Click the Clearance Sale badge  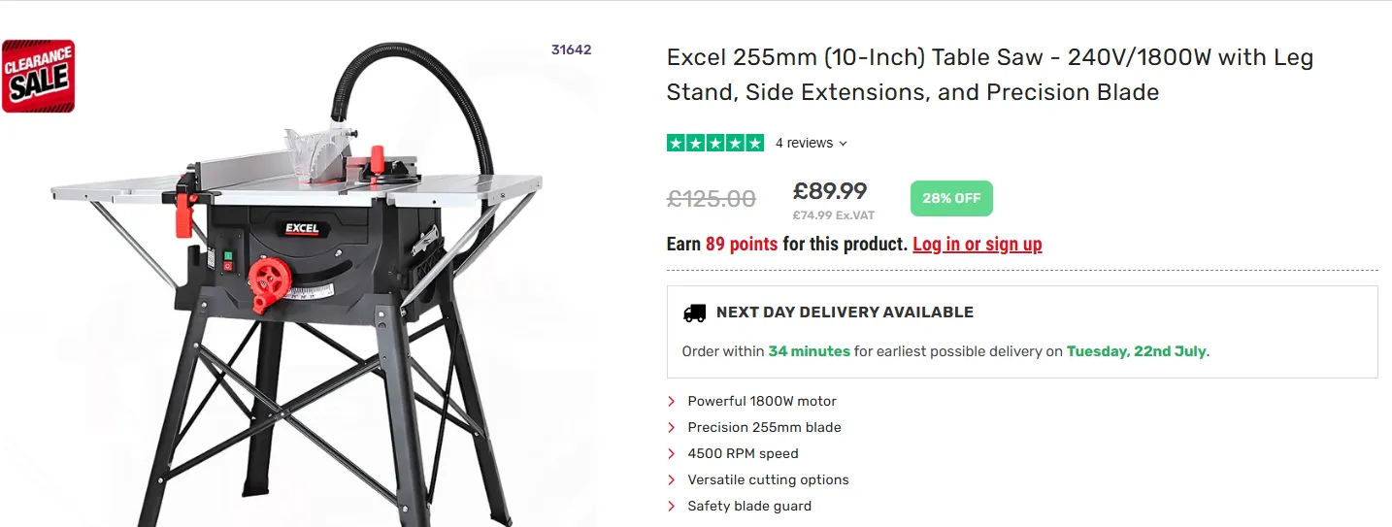pyautogui.click(x=38, y=76)
